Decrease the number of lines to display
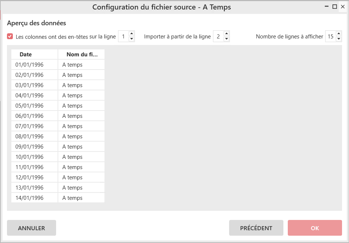Viewport: 349px width, 243px height. [x=339, y=39]
